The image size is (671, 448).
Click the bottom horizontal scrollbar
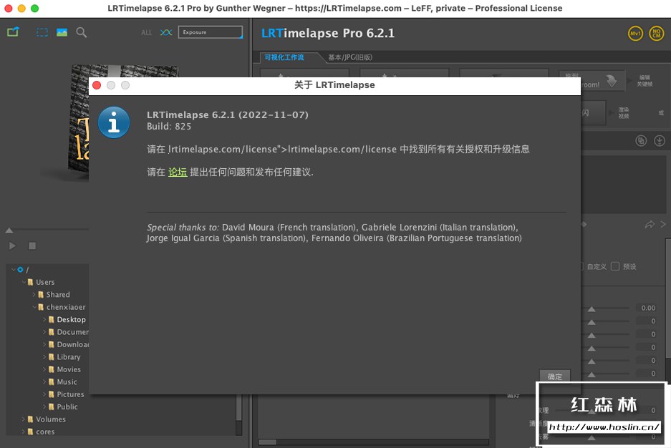click(x=373, y=442)
